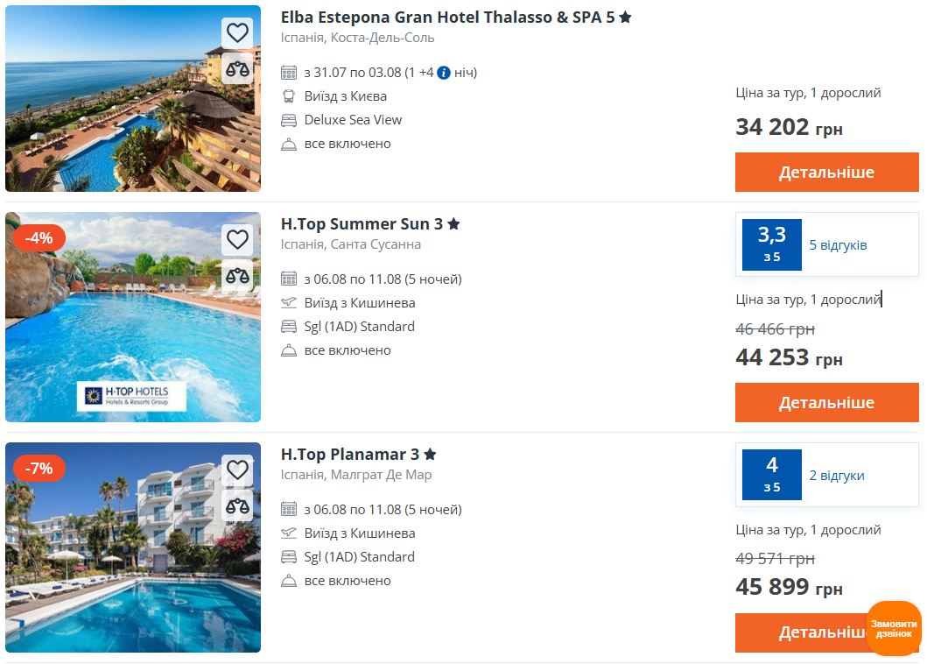Favorite Elba Estepona hotel with heart icon

click(x=237, y=33)
